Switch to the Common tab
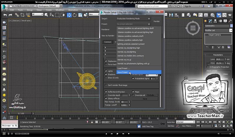Screen dimensions: 235x137 (108, 42)
